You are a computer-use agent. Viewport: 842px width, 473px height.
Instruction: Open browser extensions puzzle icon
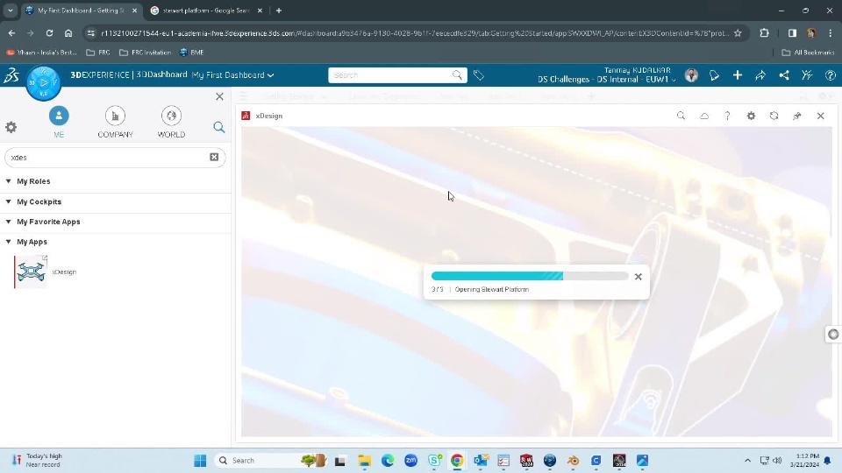(764, 33)
